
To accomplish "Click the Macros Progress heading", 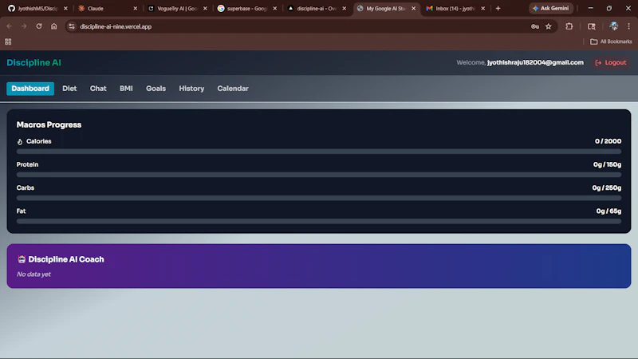I will pos(49,125).
